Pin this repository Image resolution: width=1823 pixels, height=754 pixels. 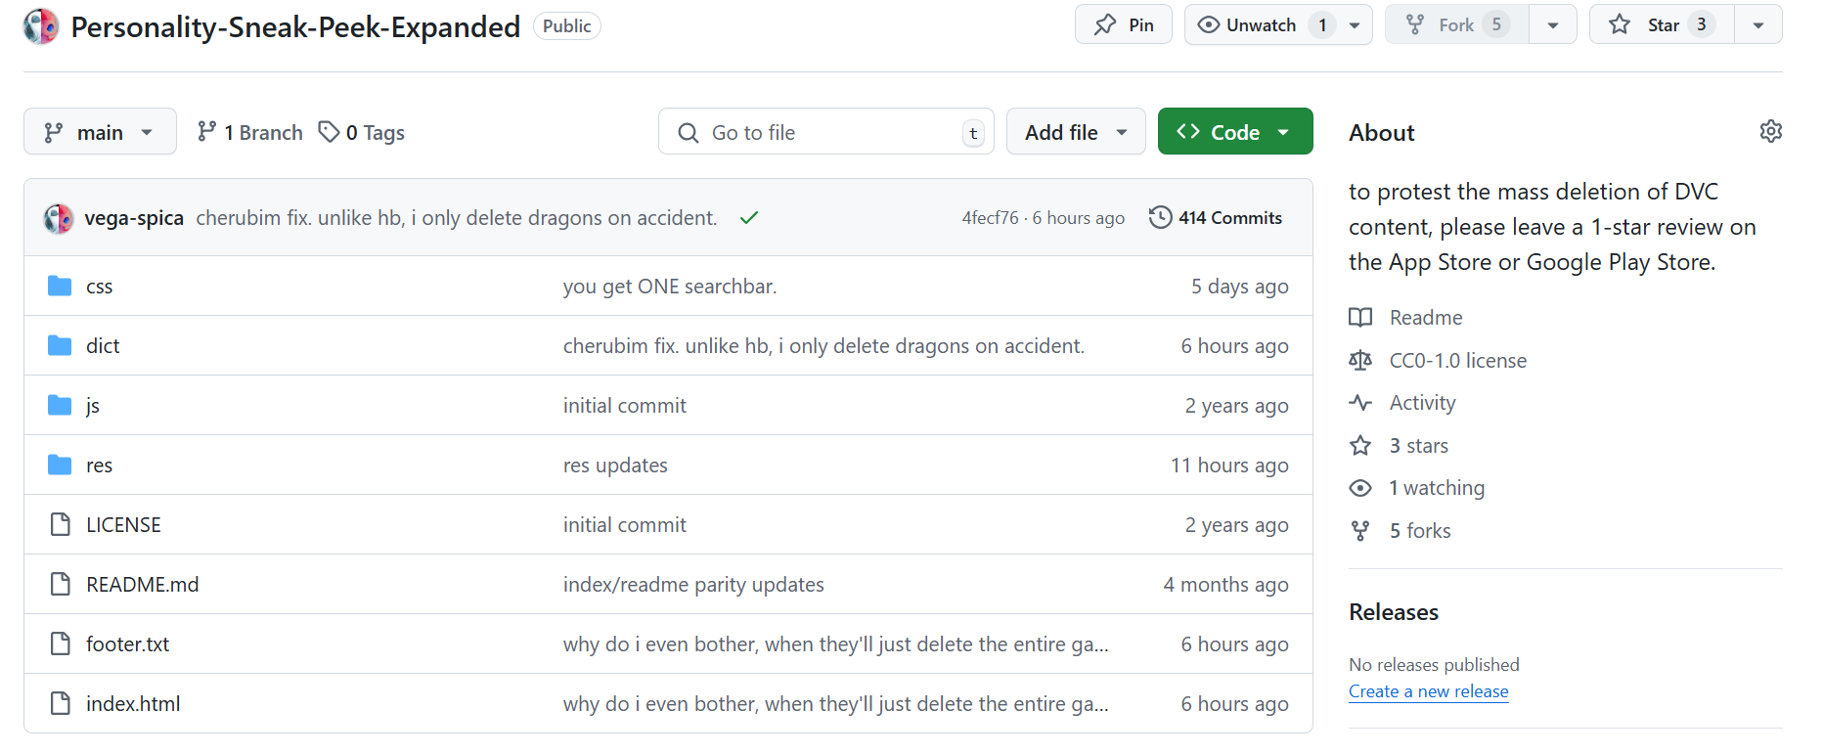(x=1124, y=25)
